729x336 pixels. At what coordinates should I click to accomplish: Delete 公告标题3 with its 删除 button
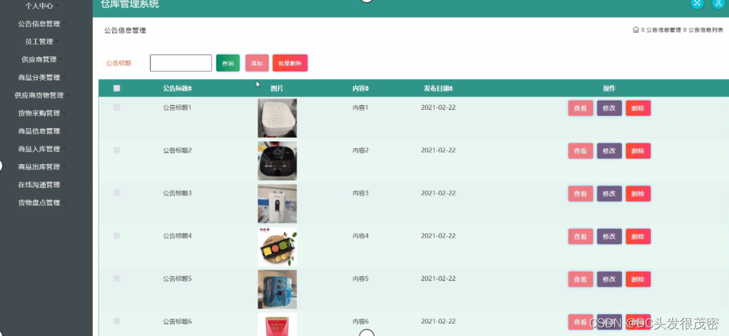coord(638,193)
